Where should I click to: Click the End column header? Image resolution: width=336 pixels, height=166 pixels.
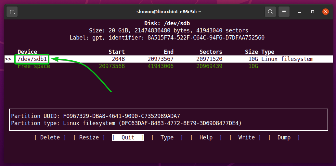pyautogui.click(x=169, y=52)
